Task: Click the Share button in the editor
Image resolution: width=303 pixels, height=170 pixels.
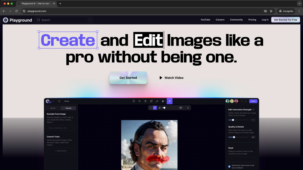Action: click(x=253, y=101)
